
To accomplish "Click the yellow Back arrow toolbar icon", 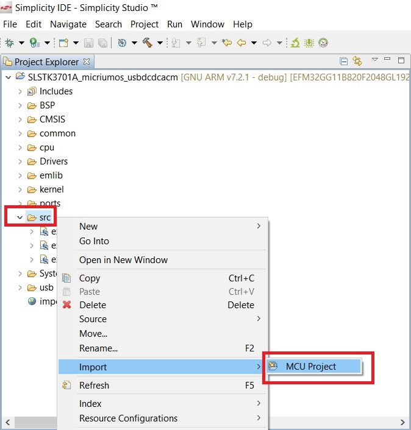I will click(241, 43).
